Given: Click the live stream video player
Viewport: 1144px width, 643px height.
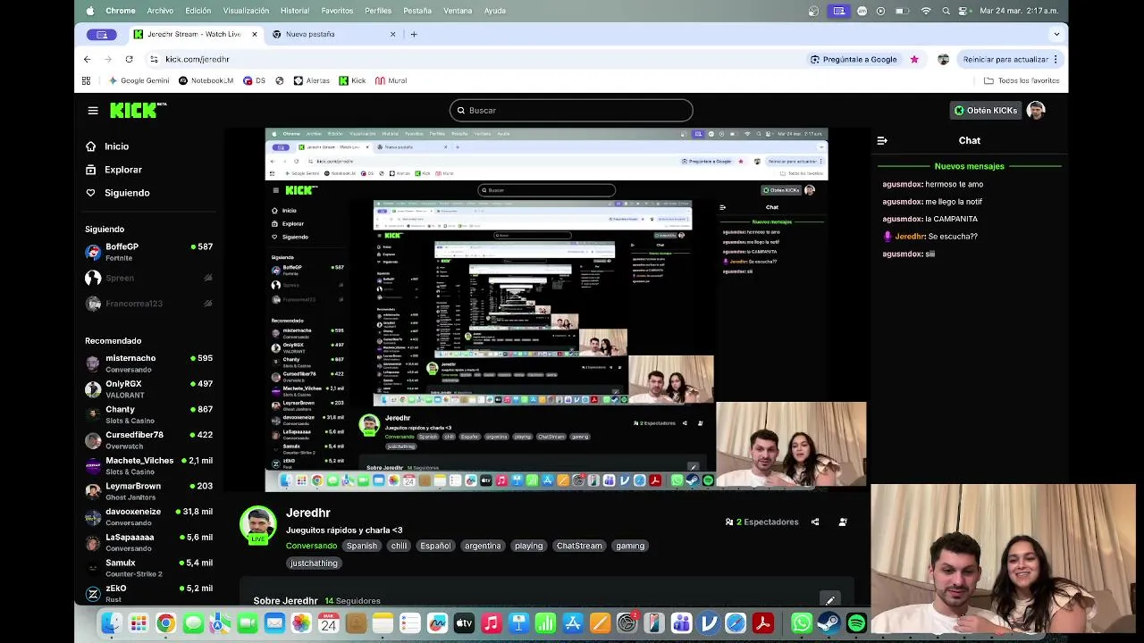Looking at the screenshot, I should 547,310.
